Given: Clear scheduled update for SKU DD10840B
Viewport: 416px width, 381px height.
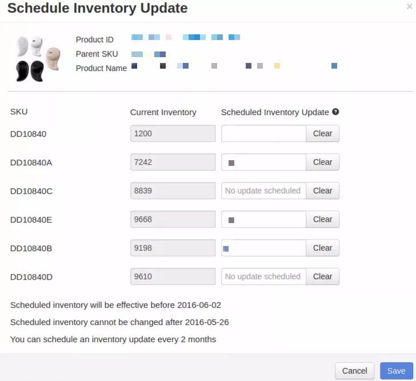Looking at the screenshot, I should point(322,248).
